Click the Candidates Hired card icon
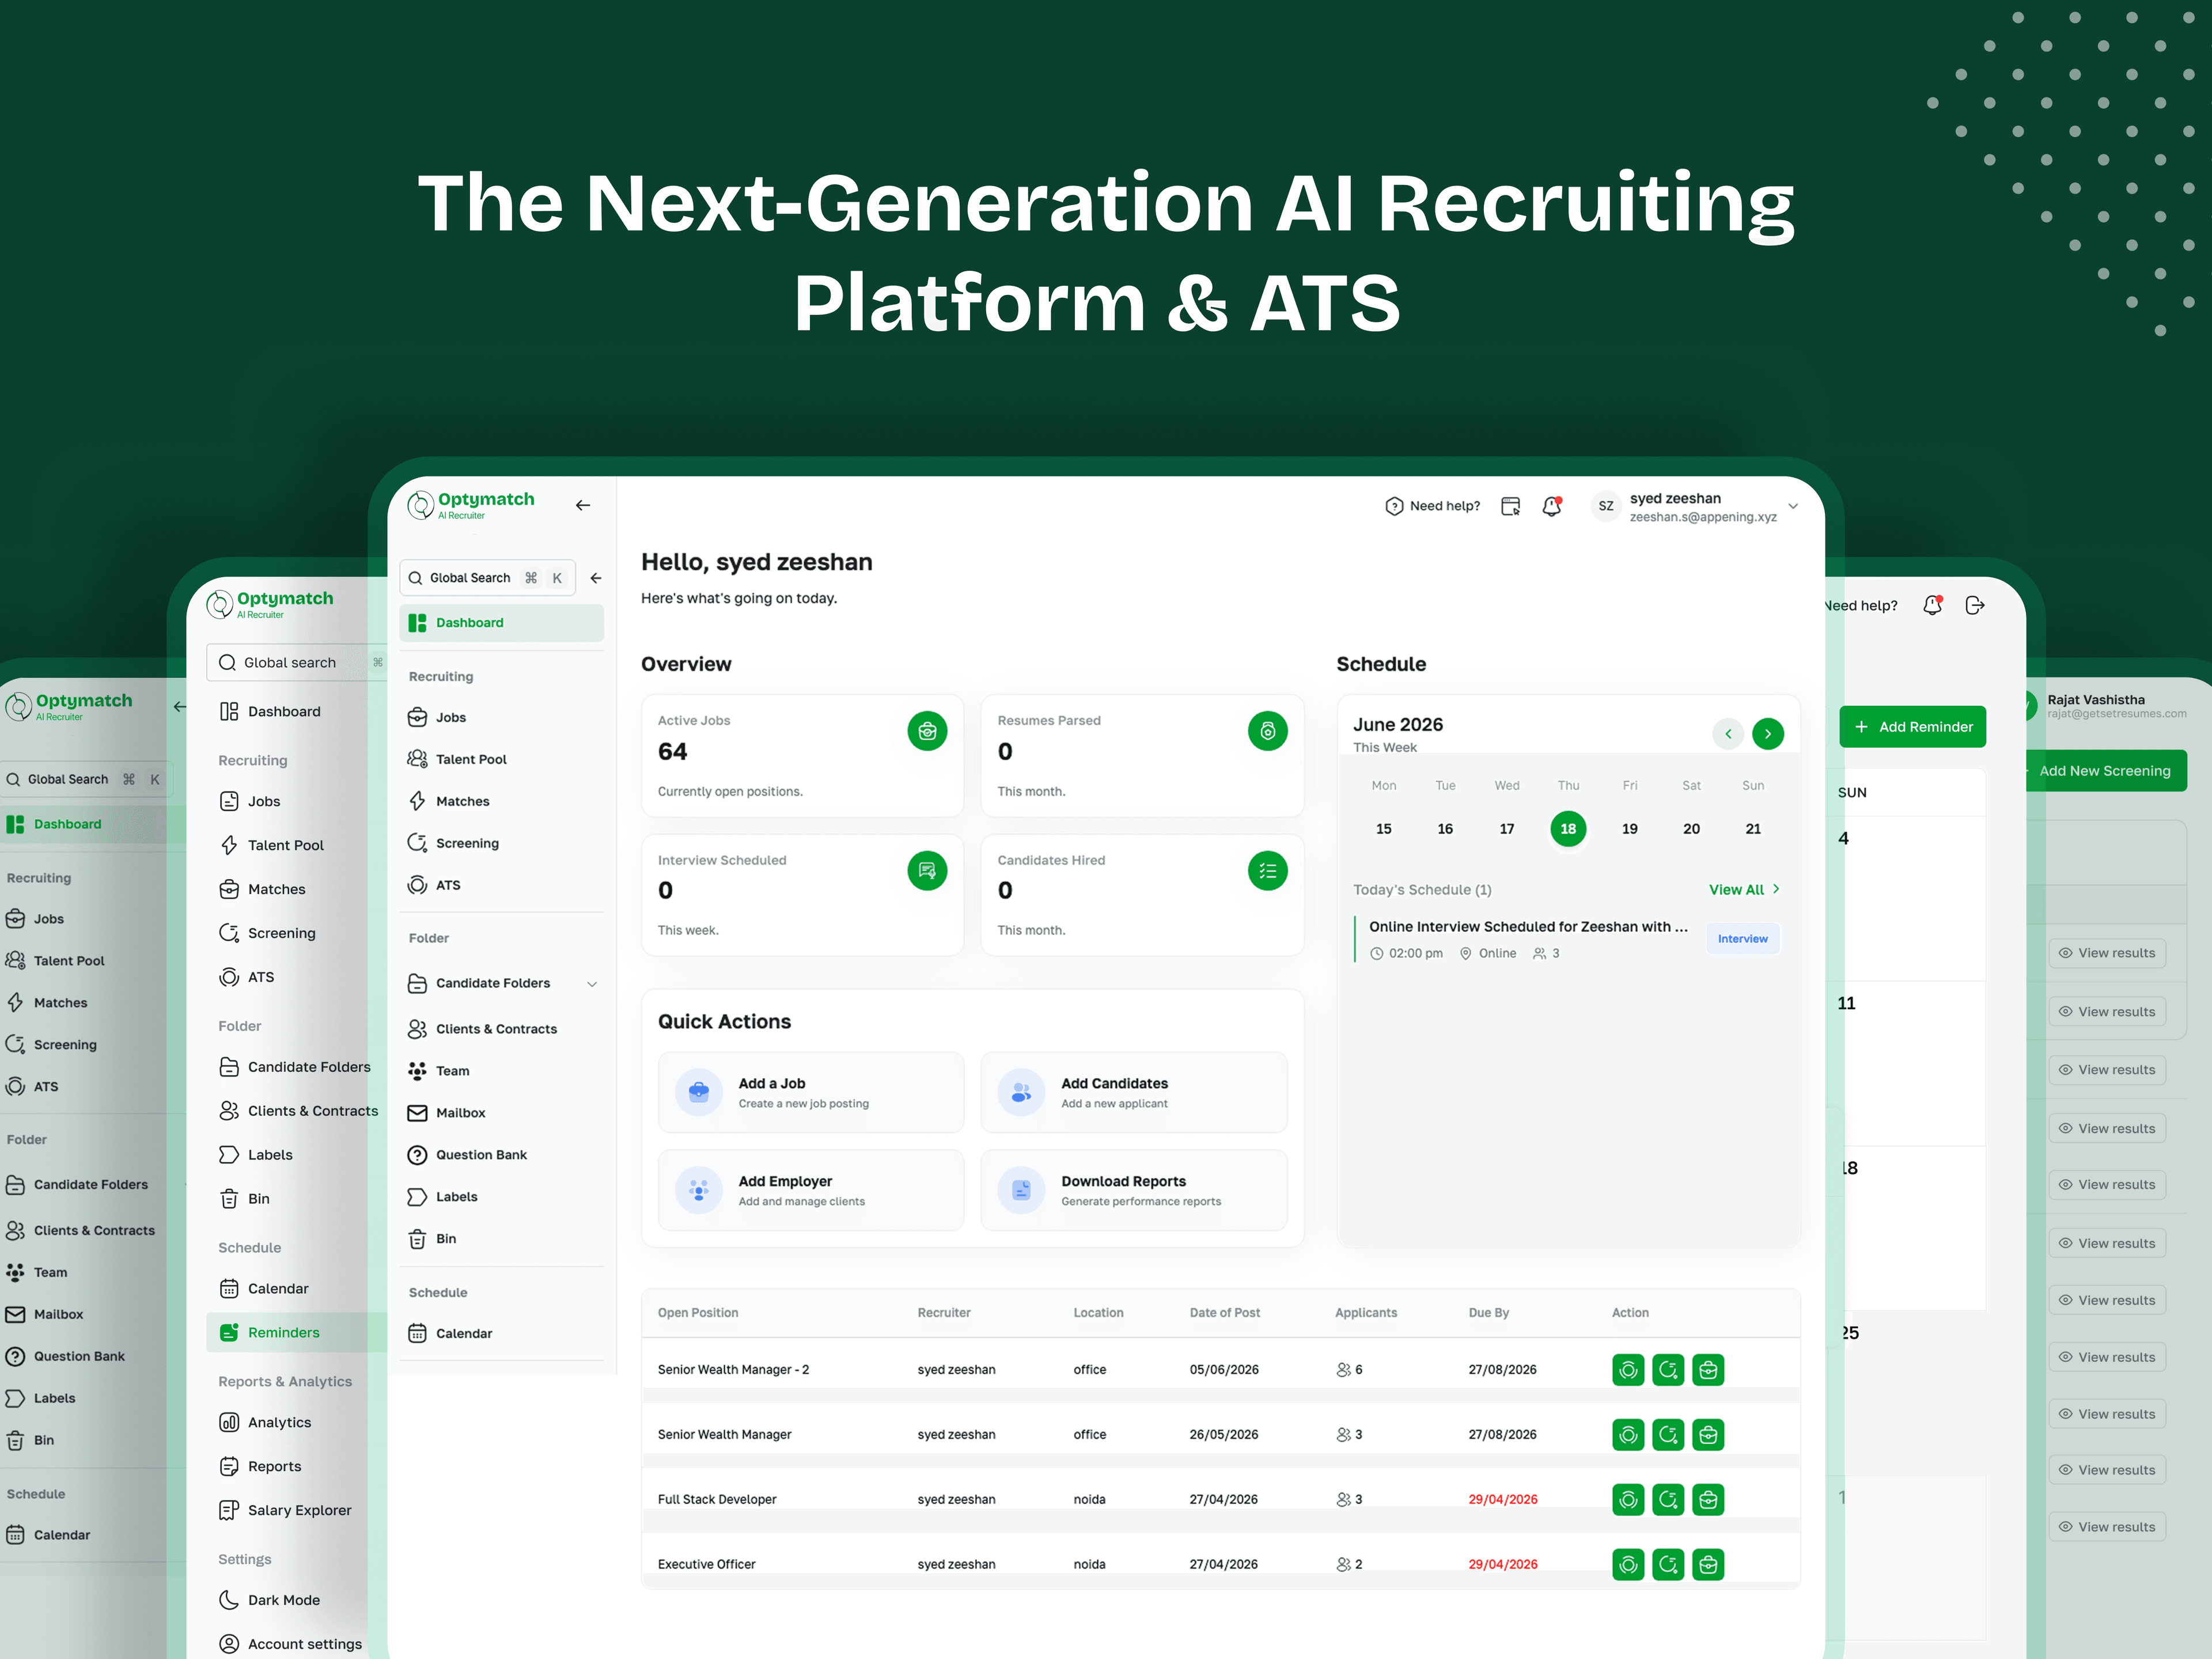Image resolution: width=2212 pixels, height=1659 pixels. pos(1267,870)
